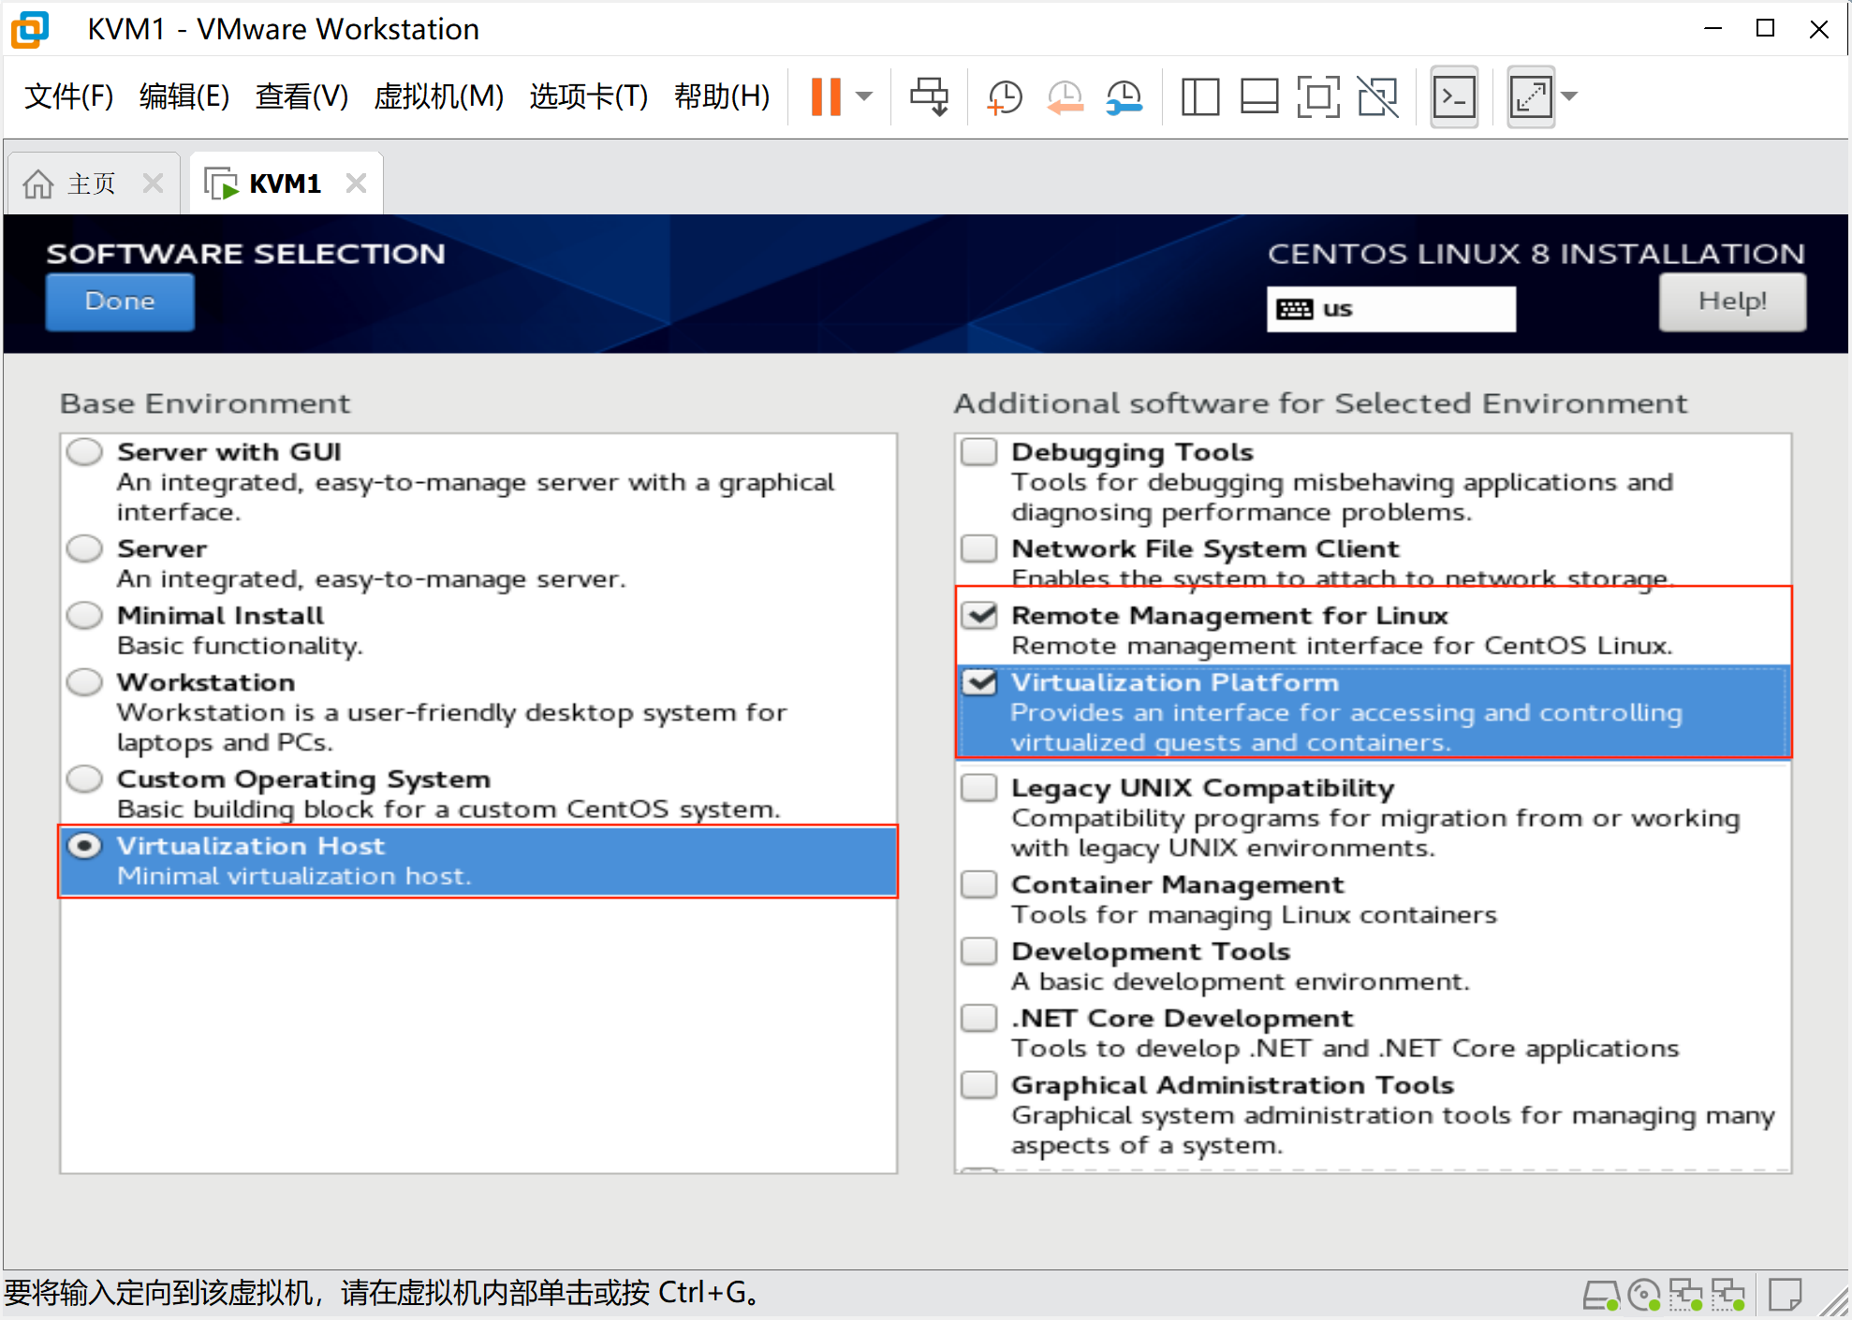Image resolution: width=1852 pixels, height=1320 pixels.
Task: Enter full screen mode icon
Action: pos(1318,96)
